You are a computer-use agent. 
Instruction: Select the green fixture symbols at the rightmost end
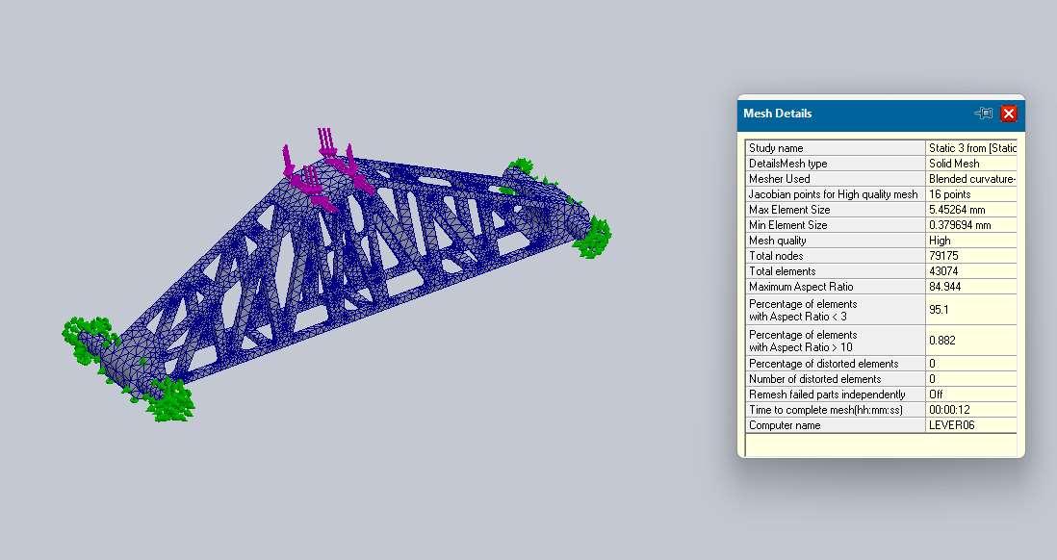(x=593, y=238)
